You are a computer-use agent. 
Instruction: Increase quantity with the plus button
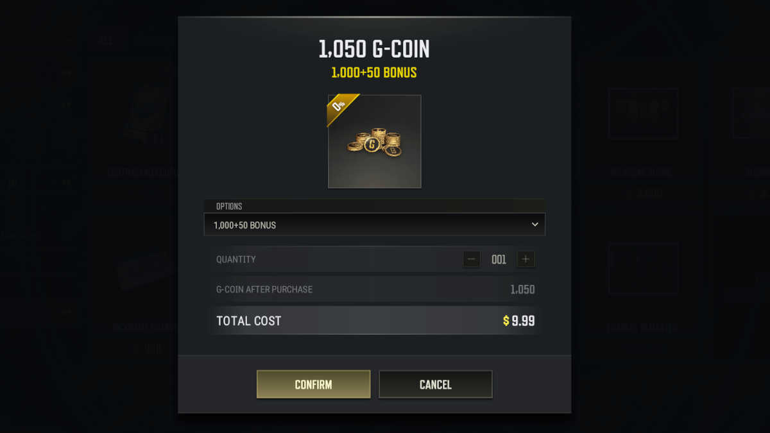(x=526, y=259)
